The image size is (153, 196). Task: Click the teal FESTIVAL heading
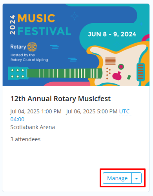[44, 31]
